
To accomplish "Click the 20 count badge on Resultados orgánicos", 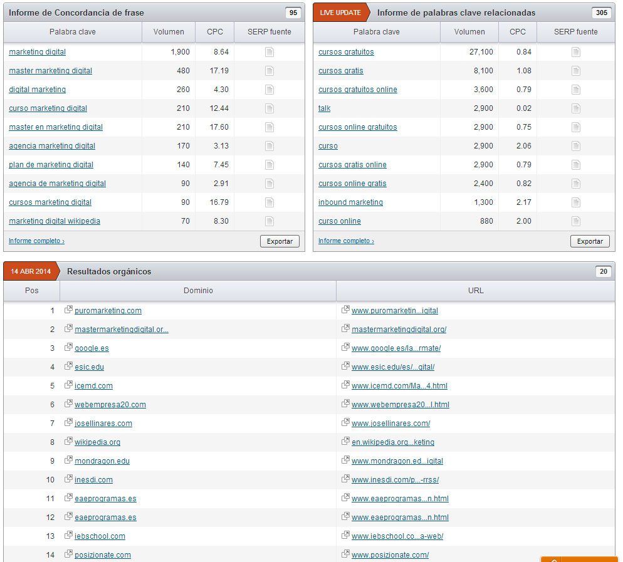I will [604, 272].
